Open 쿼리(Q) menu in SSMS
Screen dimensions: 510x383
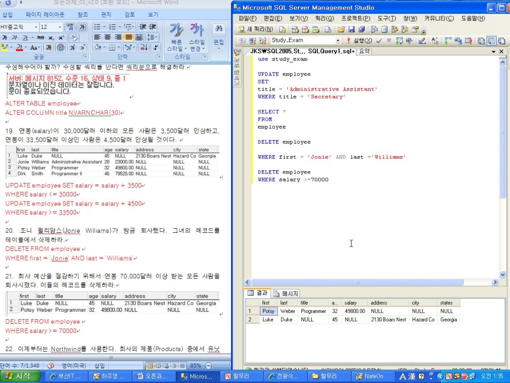(x=324, y=18)
